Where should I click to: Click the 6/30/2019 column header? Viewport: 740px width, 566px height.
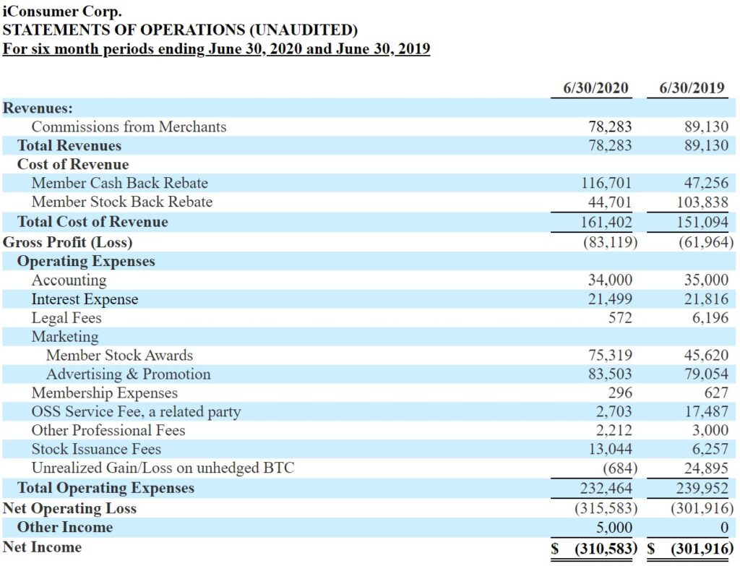692,87
